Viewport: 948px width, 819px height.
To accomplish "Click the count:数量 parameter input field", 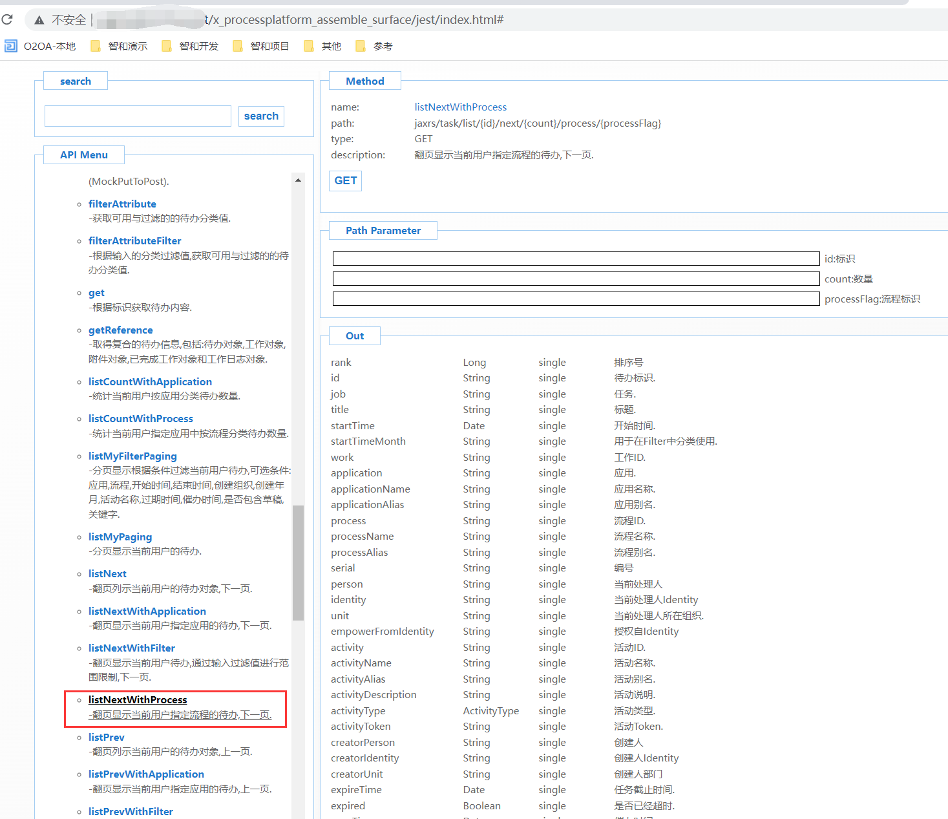I will click(576, 279).
